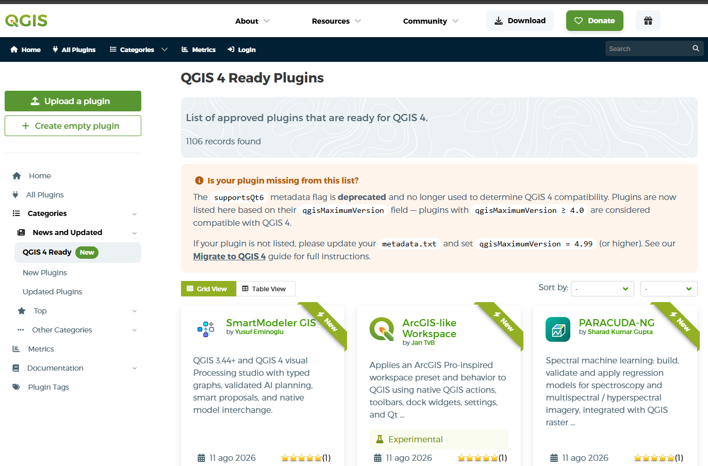Click the calendar icon on SmartModeler GIS card
This screenshot has width=708, height=466.
201,458
